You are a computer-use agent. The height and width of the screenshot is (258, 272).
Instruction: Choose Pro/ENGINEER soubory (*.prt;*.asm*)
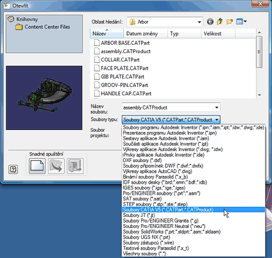tap(194, 193)
